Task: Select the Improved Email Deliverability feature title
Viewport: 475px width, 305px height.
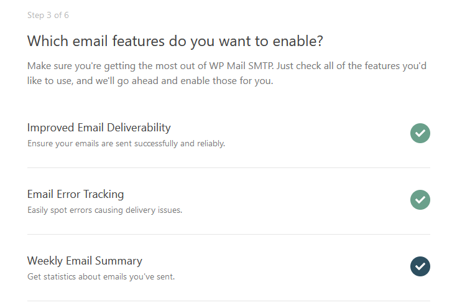Action: click(99, 128)
